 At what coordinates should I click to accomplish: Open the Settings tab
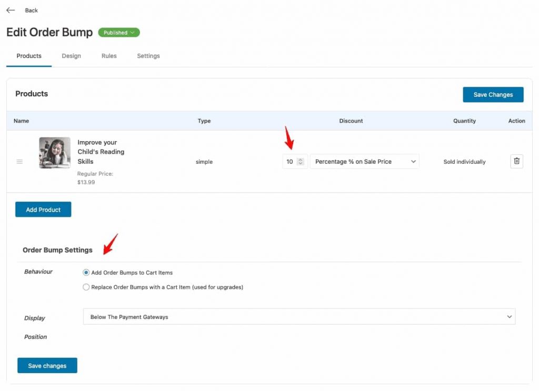[148, 56]
